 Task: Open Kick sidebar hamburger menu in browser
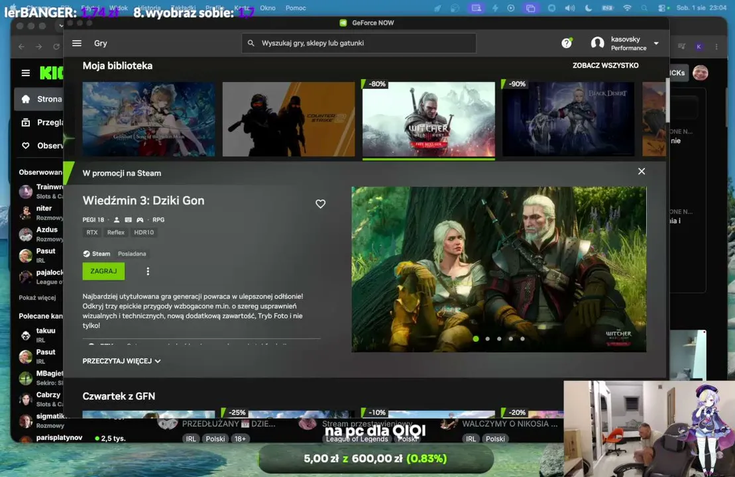(26, 73)
